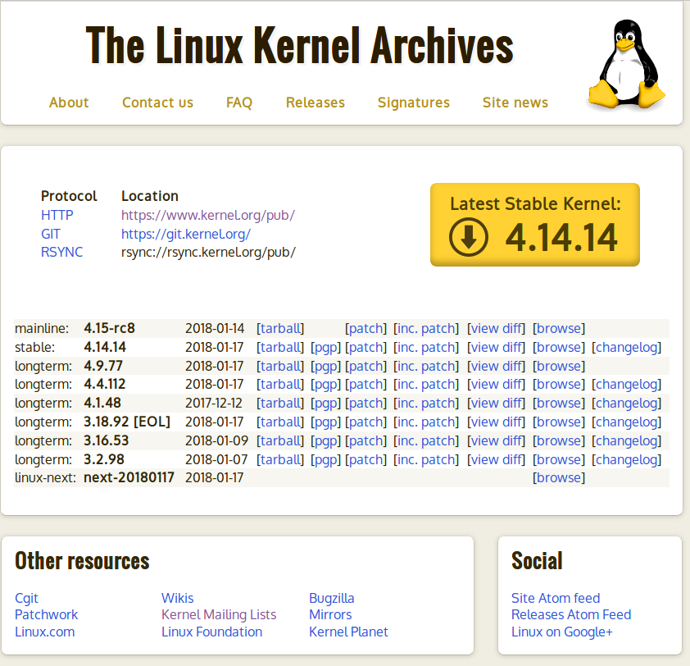This screenshot has width=690, height=666.
Task: Open Bugzilla from Other resources
Action: click(x=331, y=598)
